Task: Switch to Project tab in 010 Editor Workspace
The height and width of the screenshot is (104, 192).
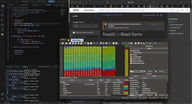Action: 149,71
